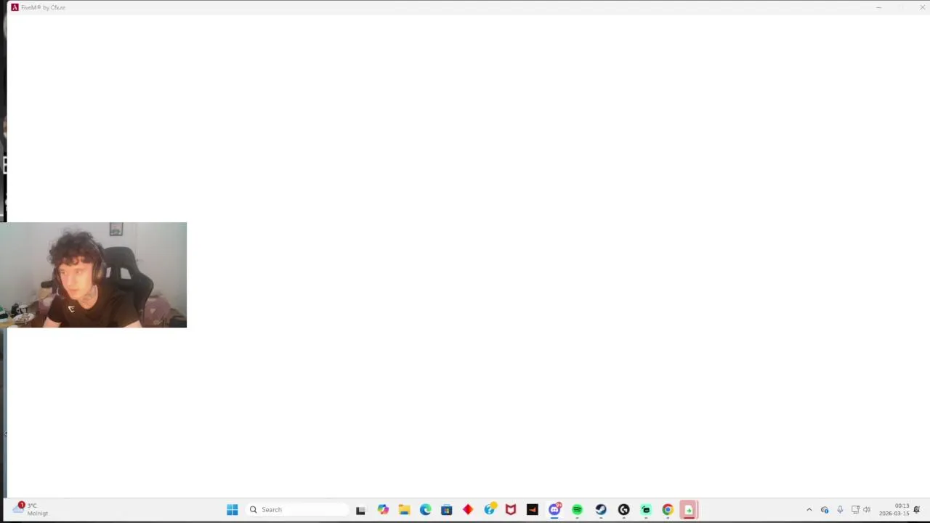Image resolution: width=930 pixels, height=523 pixels.
Task: Open Microsoft Edge from the taskbar
Action: click(x=425, y=510)
